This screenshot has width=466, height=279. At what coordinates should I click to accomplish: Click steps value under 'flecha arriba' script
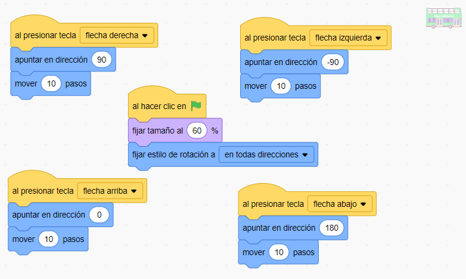point(49,240)
